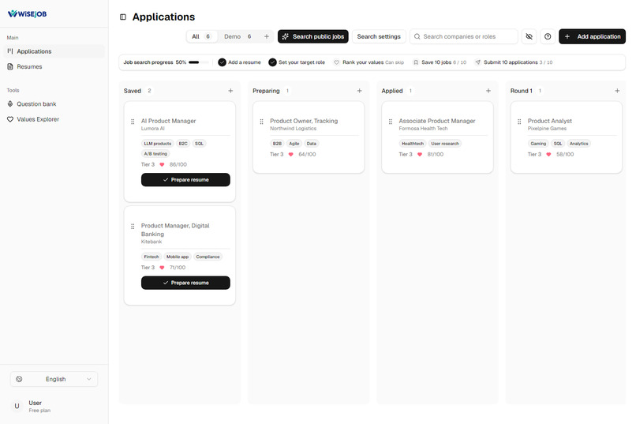Open the Associate Product Manager card title
The height and width of the screenshot is (424, 636).
tap(437, 121)
